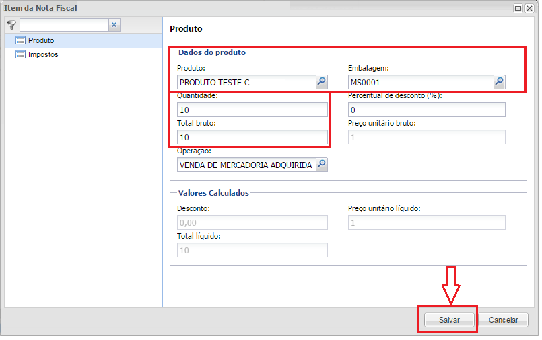542x340 pixels.
Task: Click the Total bruto input field
Action: 252,137
